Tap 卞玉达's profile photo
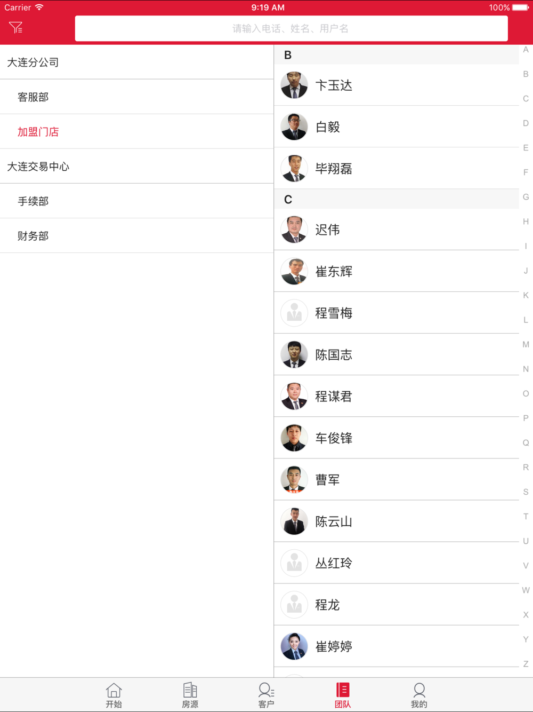533x712 pixels. click(x=294, y=85)
